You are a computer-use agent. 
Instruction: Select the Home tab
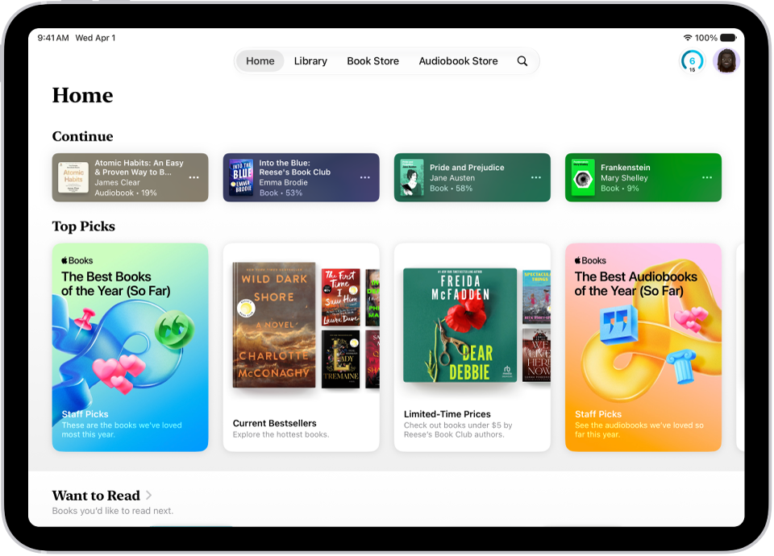(x=260, y=61)
